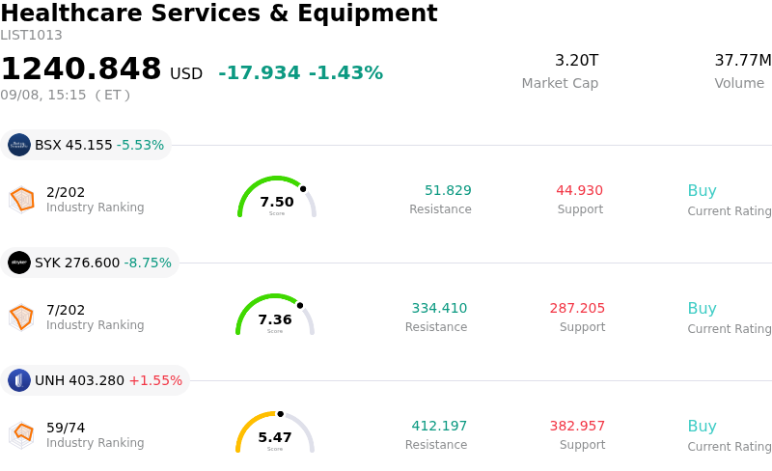Click the Buy rating in UNH row
The width and height of the screenshot is (772, 471).
pyautogui.click(x=703, y=427)
